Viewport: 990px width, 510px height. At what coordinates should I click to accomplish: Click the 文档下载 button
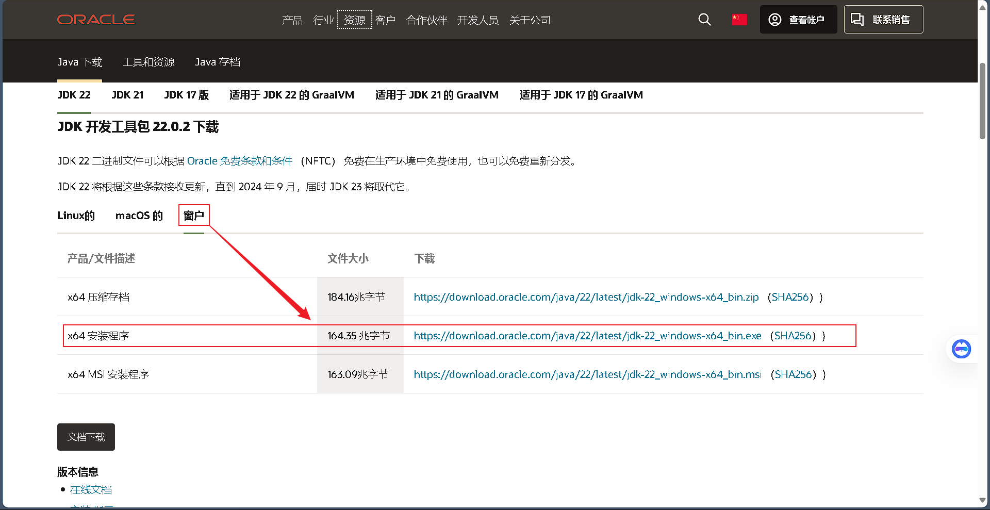(x=86, y=437)
